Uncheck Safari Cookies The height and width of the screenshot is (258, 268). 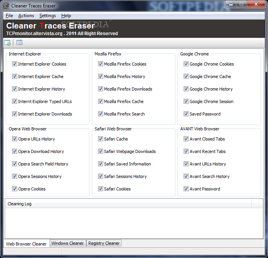coord(100,189)
